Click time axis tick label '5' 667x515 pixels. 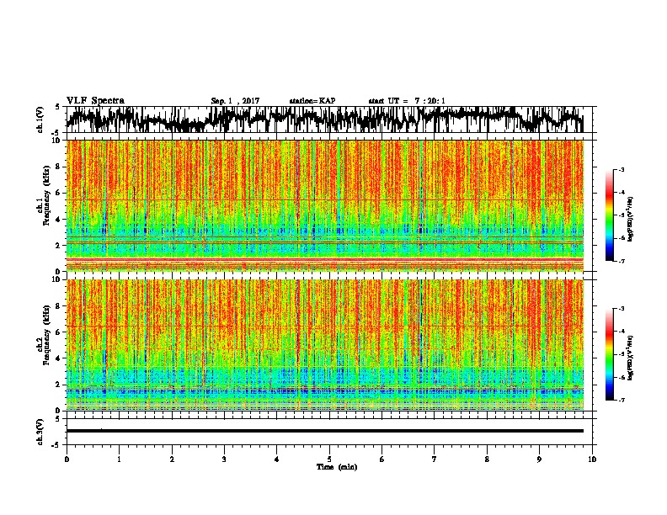[x=329, y=459]
